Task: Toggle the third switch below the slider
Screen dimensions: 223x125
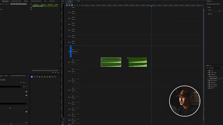Action: (x=26, y=112)
